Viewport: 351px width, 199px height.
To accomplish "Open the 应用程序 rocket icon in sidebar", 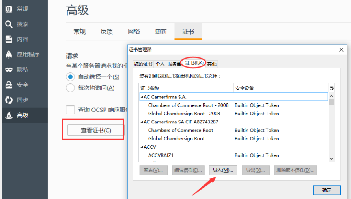I will [x=9, y=54].
